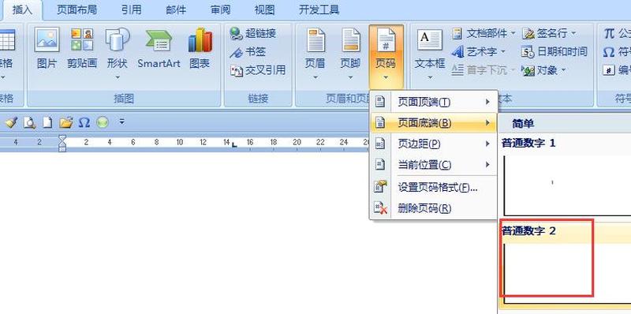Insert a 交叉引用 cross-reference
Image resolution: width=631 pixels, height=314 pixels.
(258, 70)
